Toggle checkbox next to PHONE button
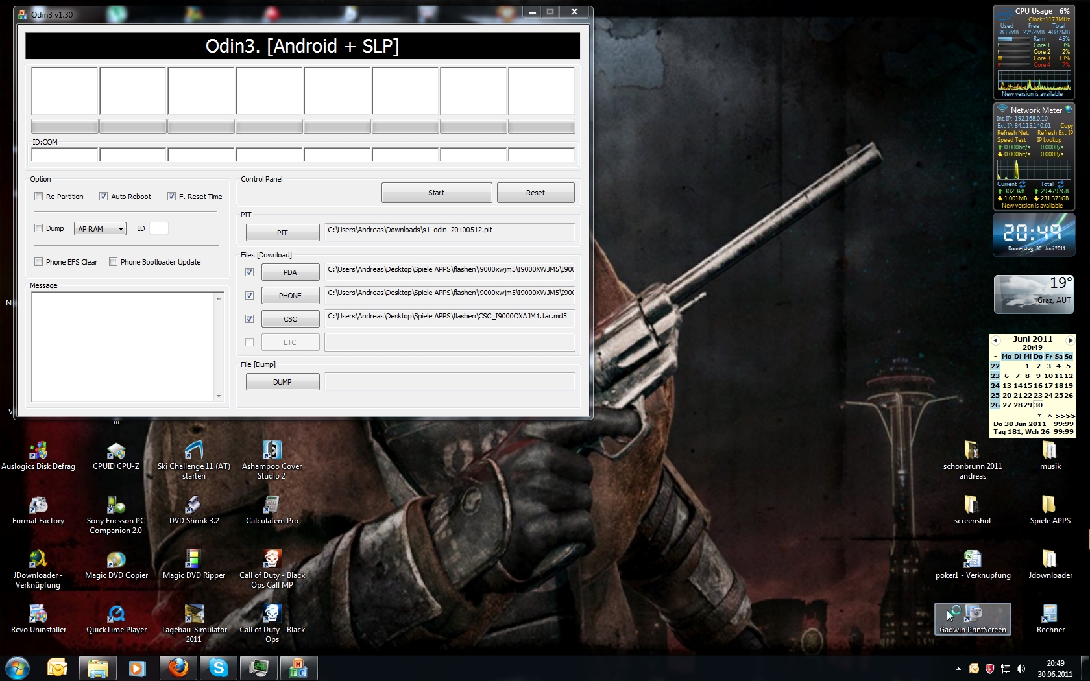This screenshot has height=681, width=1090. click(x=249, y=296)
